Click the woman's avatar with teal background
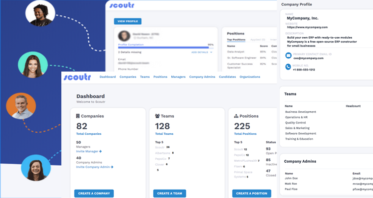The width and height of the screenshot is (373, 198). 33,65
